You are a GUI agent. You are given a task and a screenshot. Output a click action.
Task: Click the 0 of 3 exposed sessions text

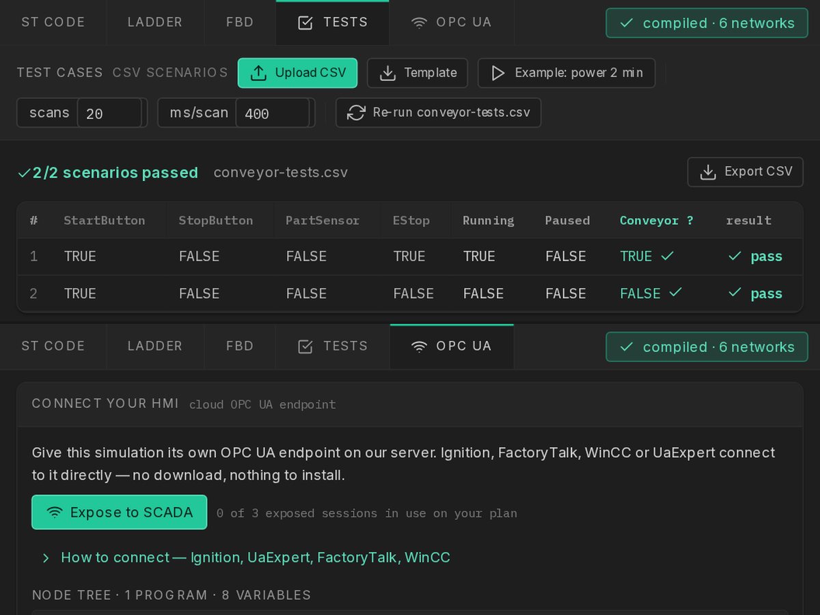coord(367,513)
